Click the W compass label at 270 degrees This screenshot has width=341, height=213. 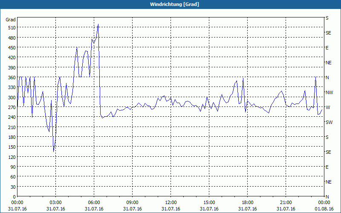(x=328, y=107)
